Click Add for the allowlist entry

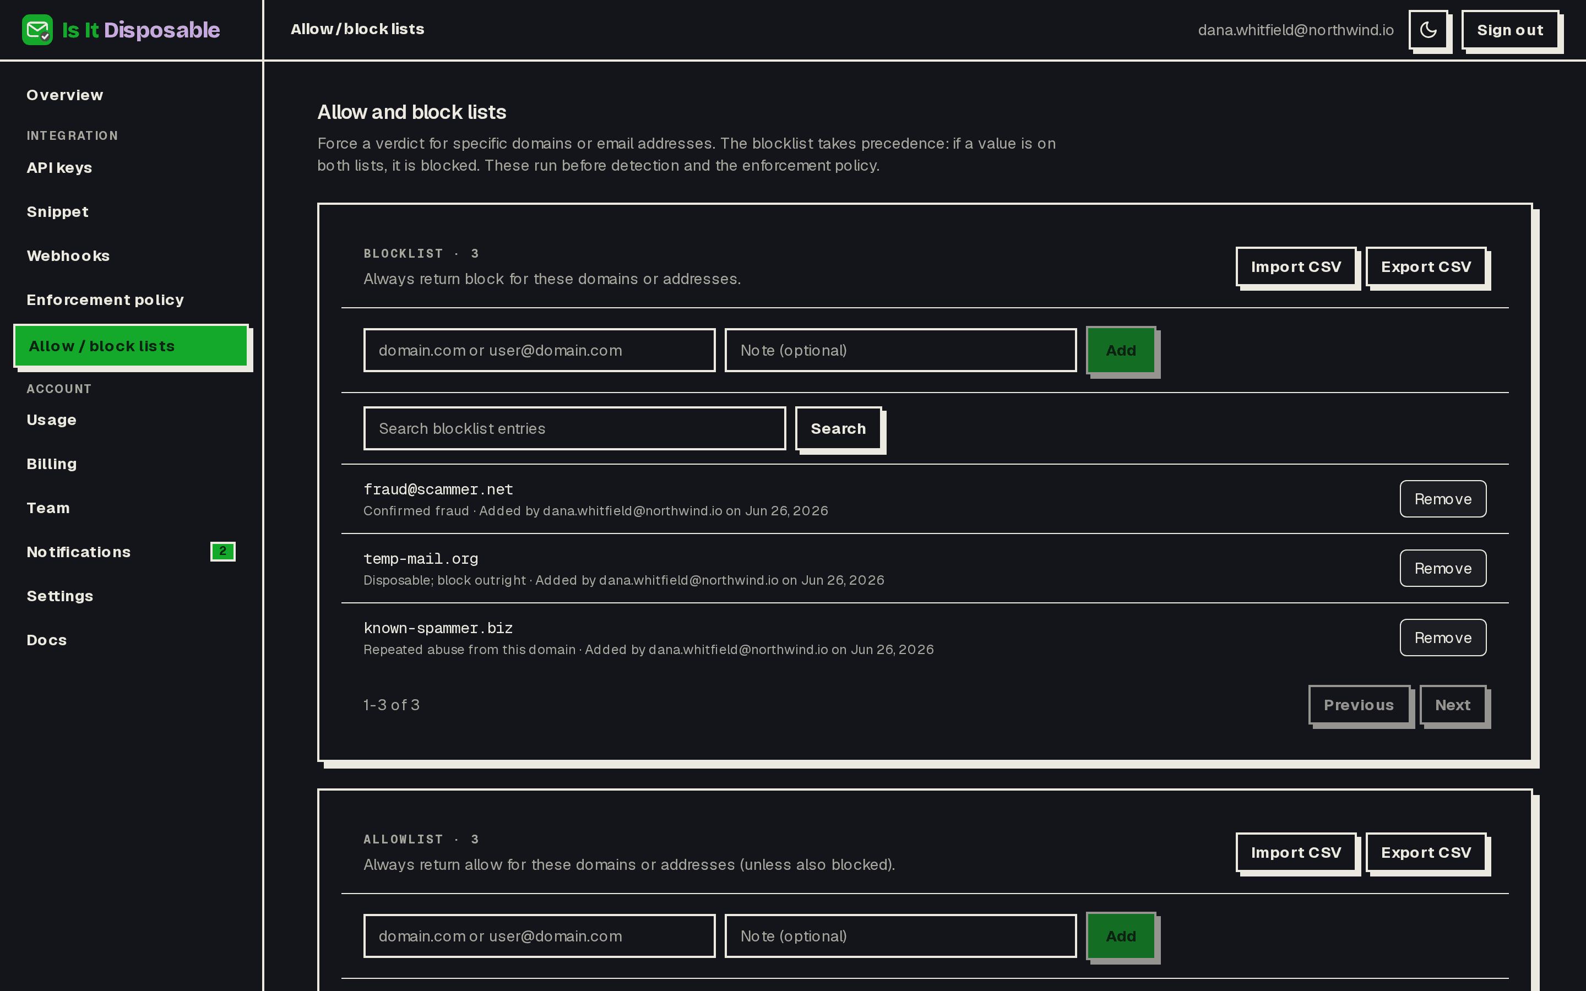coord(1121,936)
